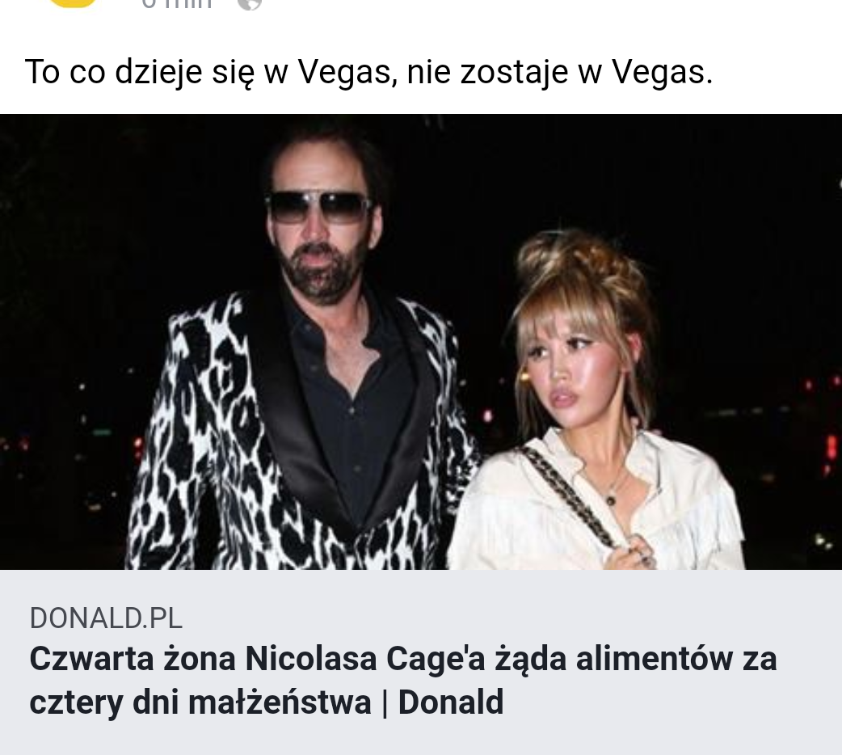The height and width of the screenshot is (755, 842).
Task: Click the words 'nie zostaje w Vegas.'
Action: (559, 72)
